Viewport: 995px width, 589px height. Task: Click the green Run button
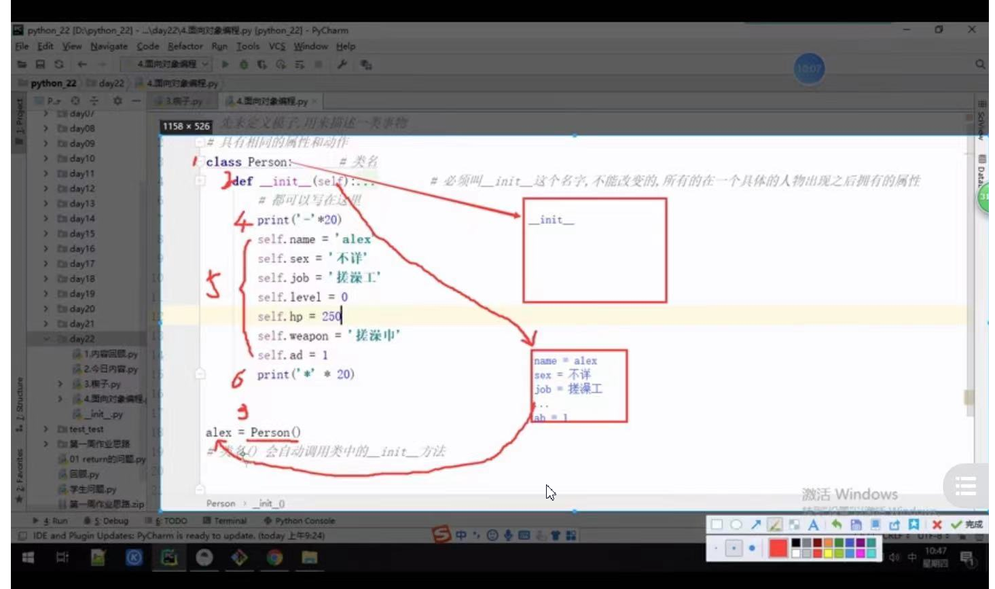point(225,65)
